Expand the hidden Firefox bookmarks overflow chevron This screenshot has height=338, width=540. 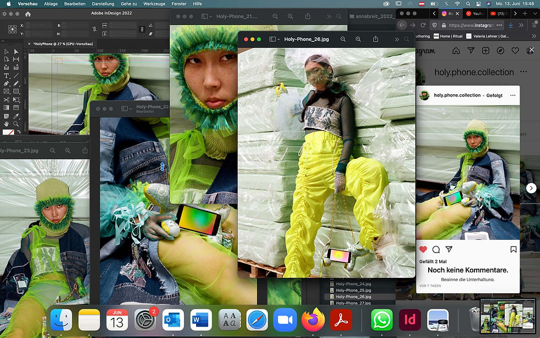pos(533,36)
